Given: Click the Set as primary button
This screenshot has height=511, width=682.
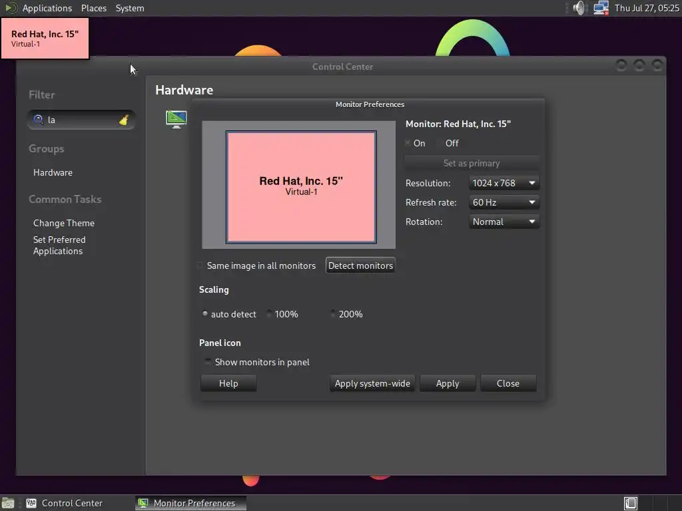Looking at the screenshot, I should tap(472, 164).
